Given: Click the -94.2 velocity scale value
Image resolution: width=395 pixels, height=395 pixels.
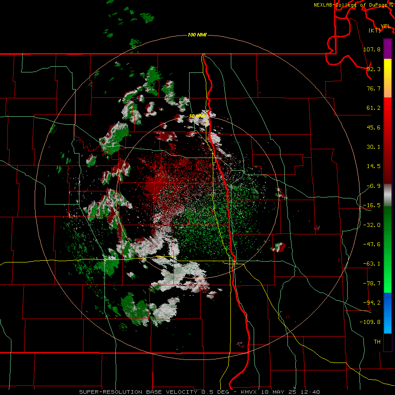Looking at the screenshot, I should 372,302.
